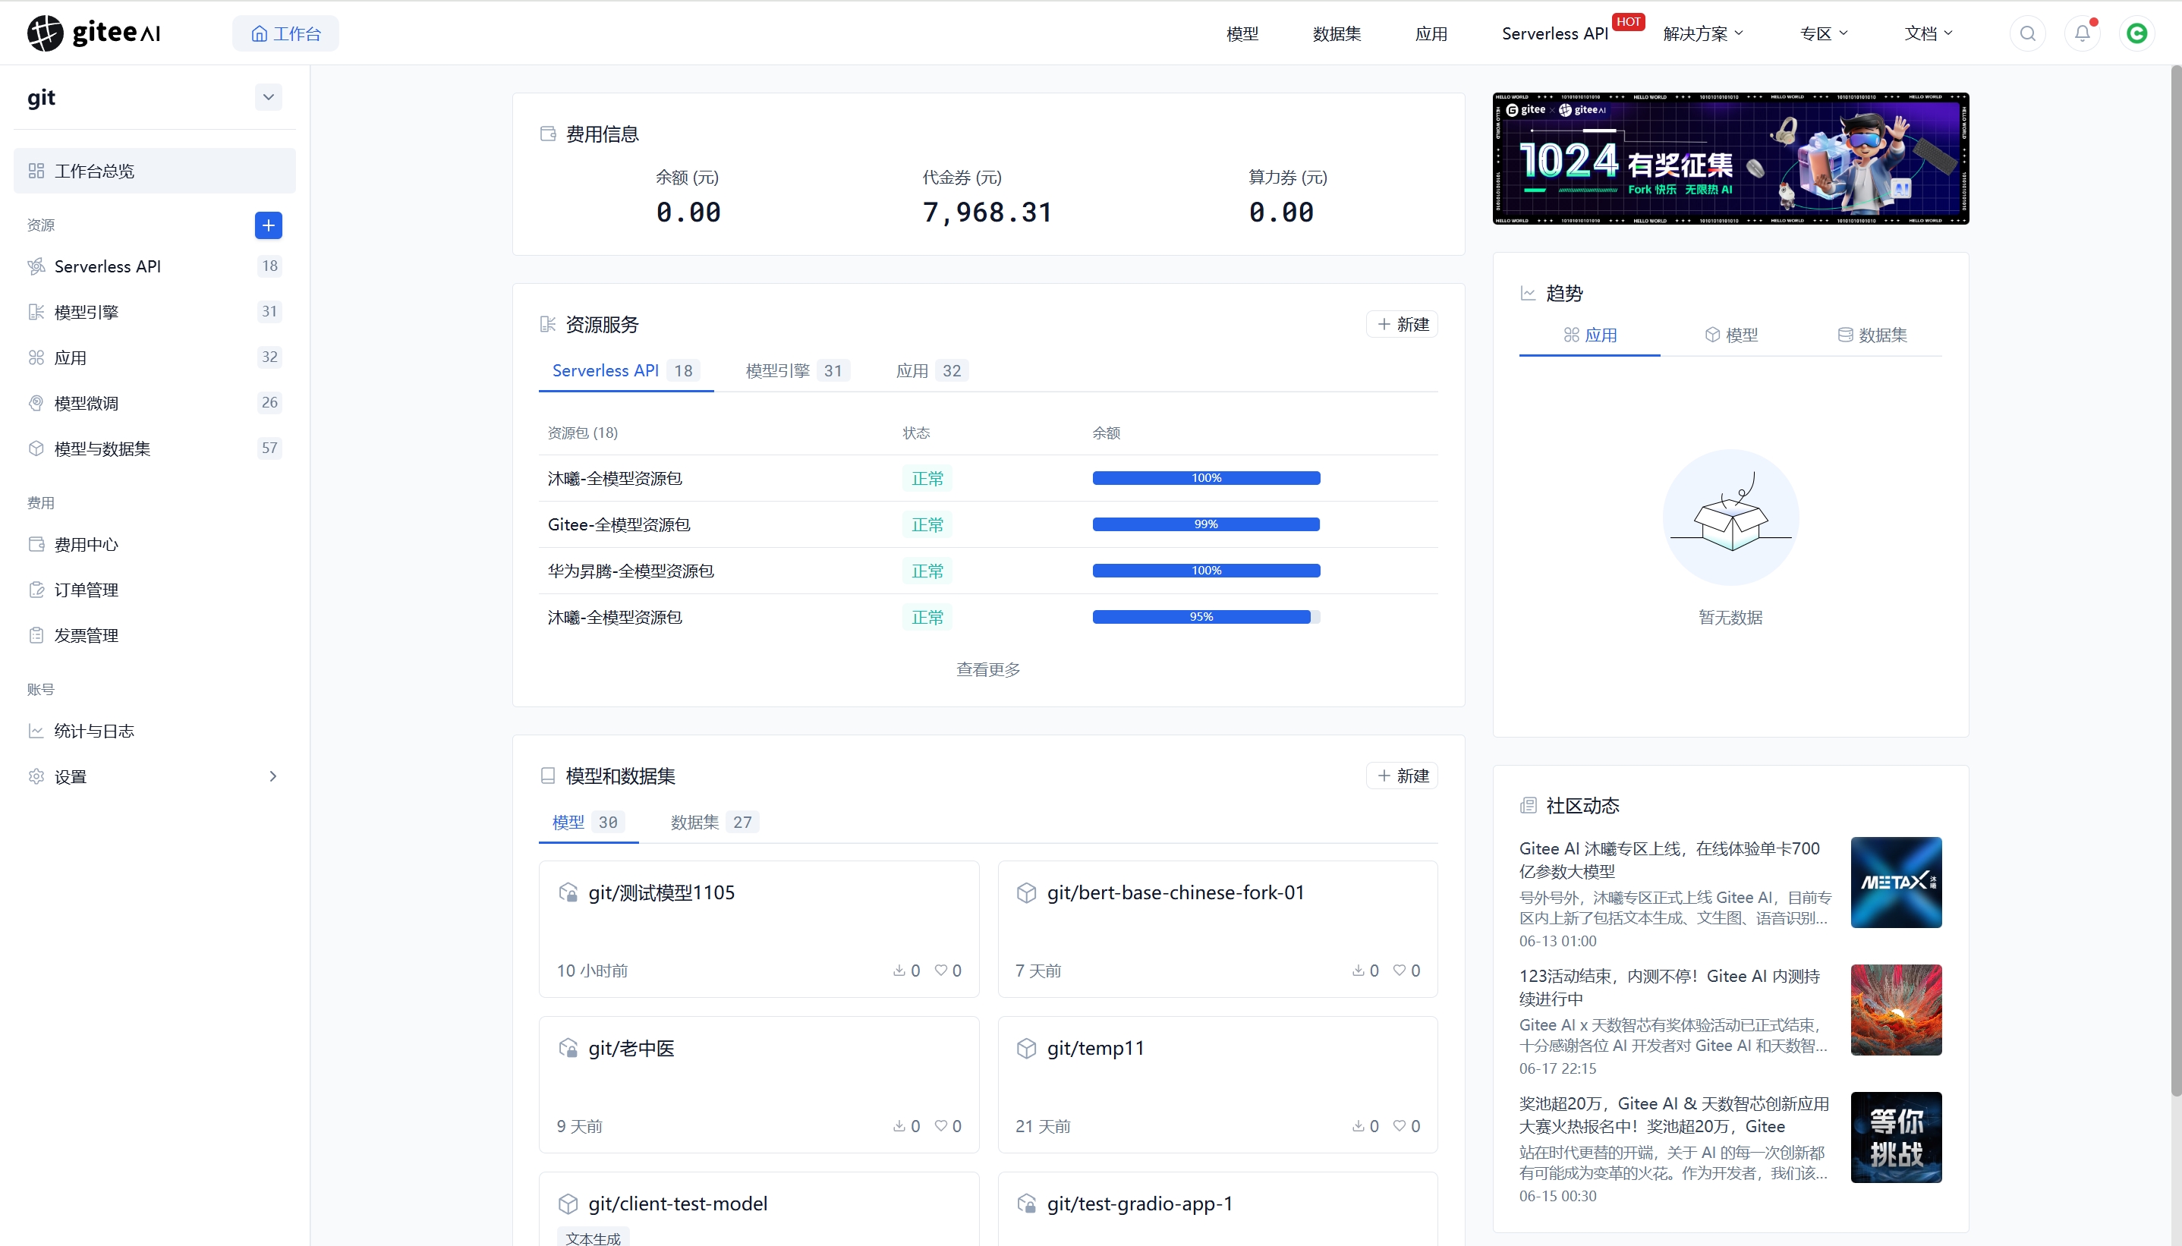The width and height of the screenshot is (2182, 1246).
Task: Open article 123活动结束，内测不停
Action: [1670, 987]
